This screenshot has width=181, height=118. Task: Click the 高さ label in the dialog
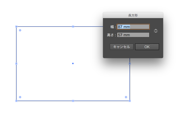110,35
